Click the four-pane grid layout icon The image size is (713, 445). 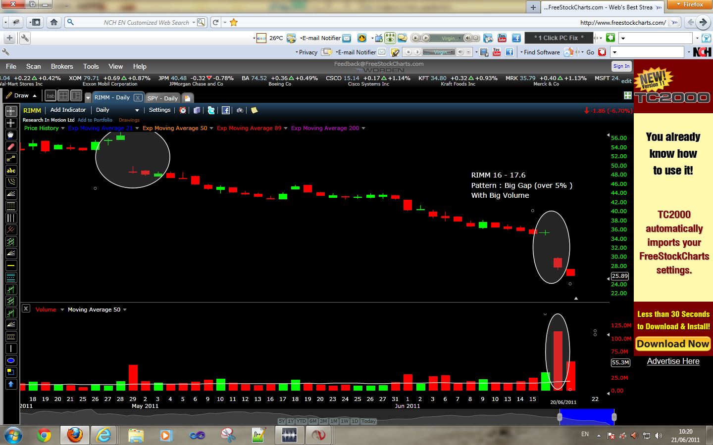(63, 96)
